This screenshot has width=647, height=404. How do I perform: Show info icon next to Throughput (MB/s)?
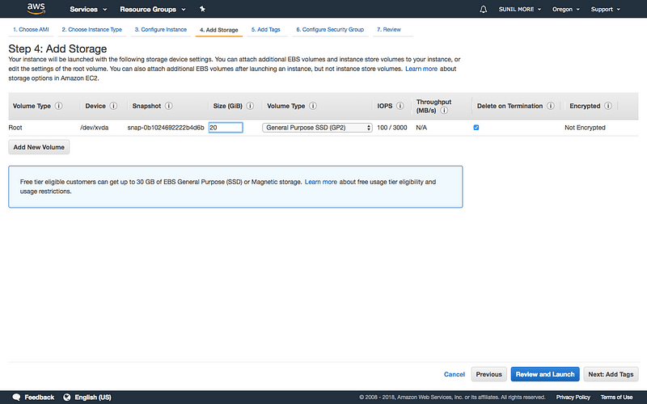(444, 111)
